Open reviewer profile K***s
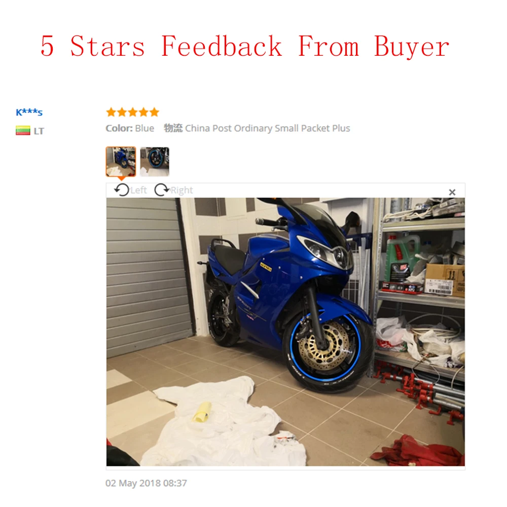This screenshot has height=507, width=507. tap(29, 112)
